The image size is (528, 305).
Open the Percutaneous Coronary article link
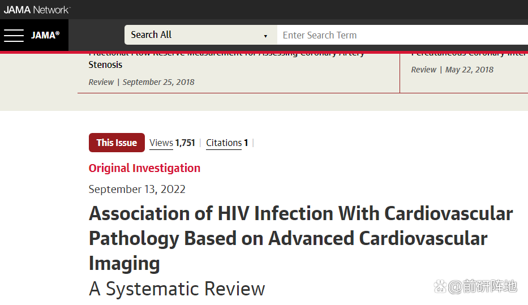[469, 54]
